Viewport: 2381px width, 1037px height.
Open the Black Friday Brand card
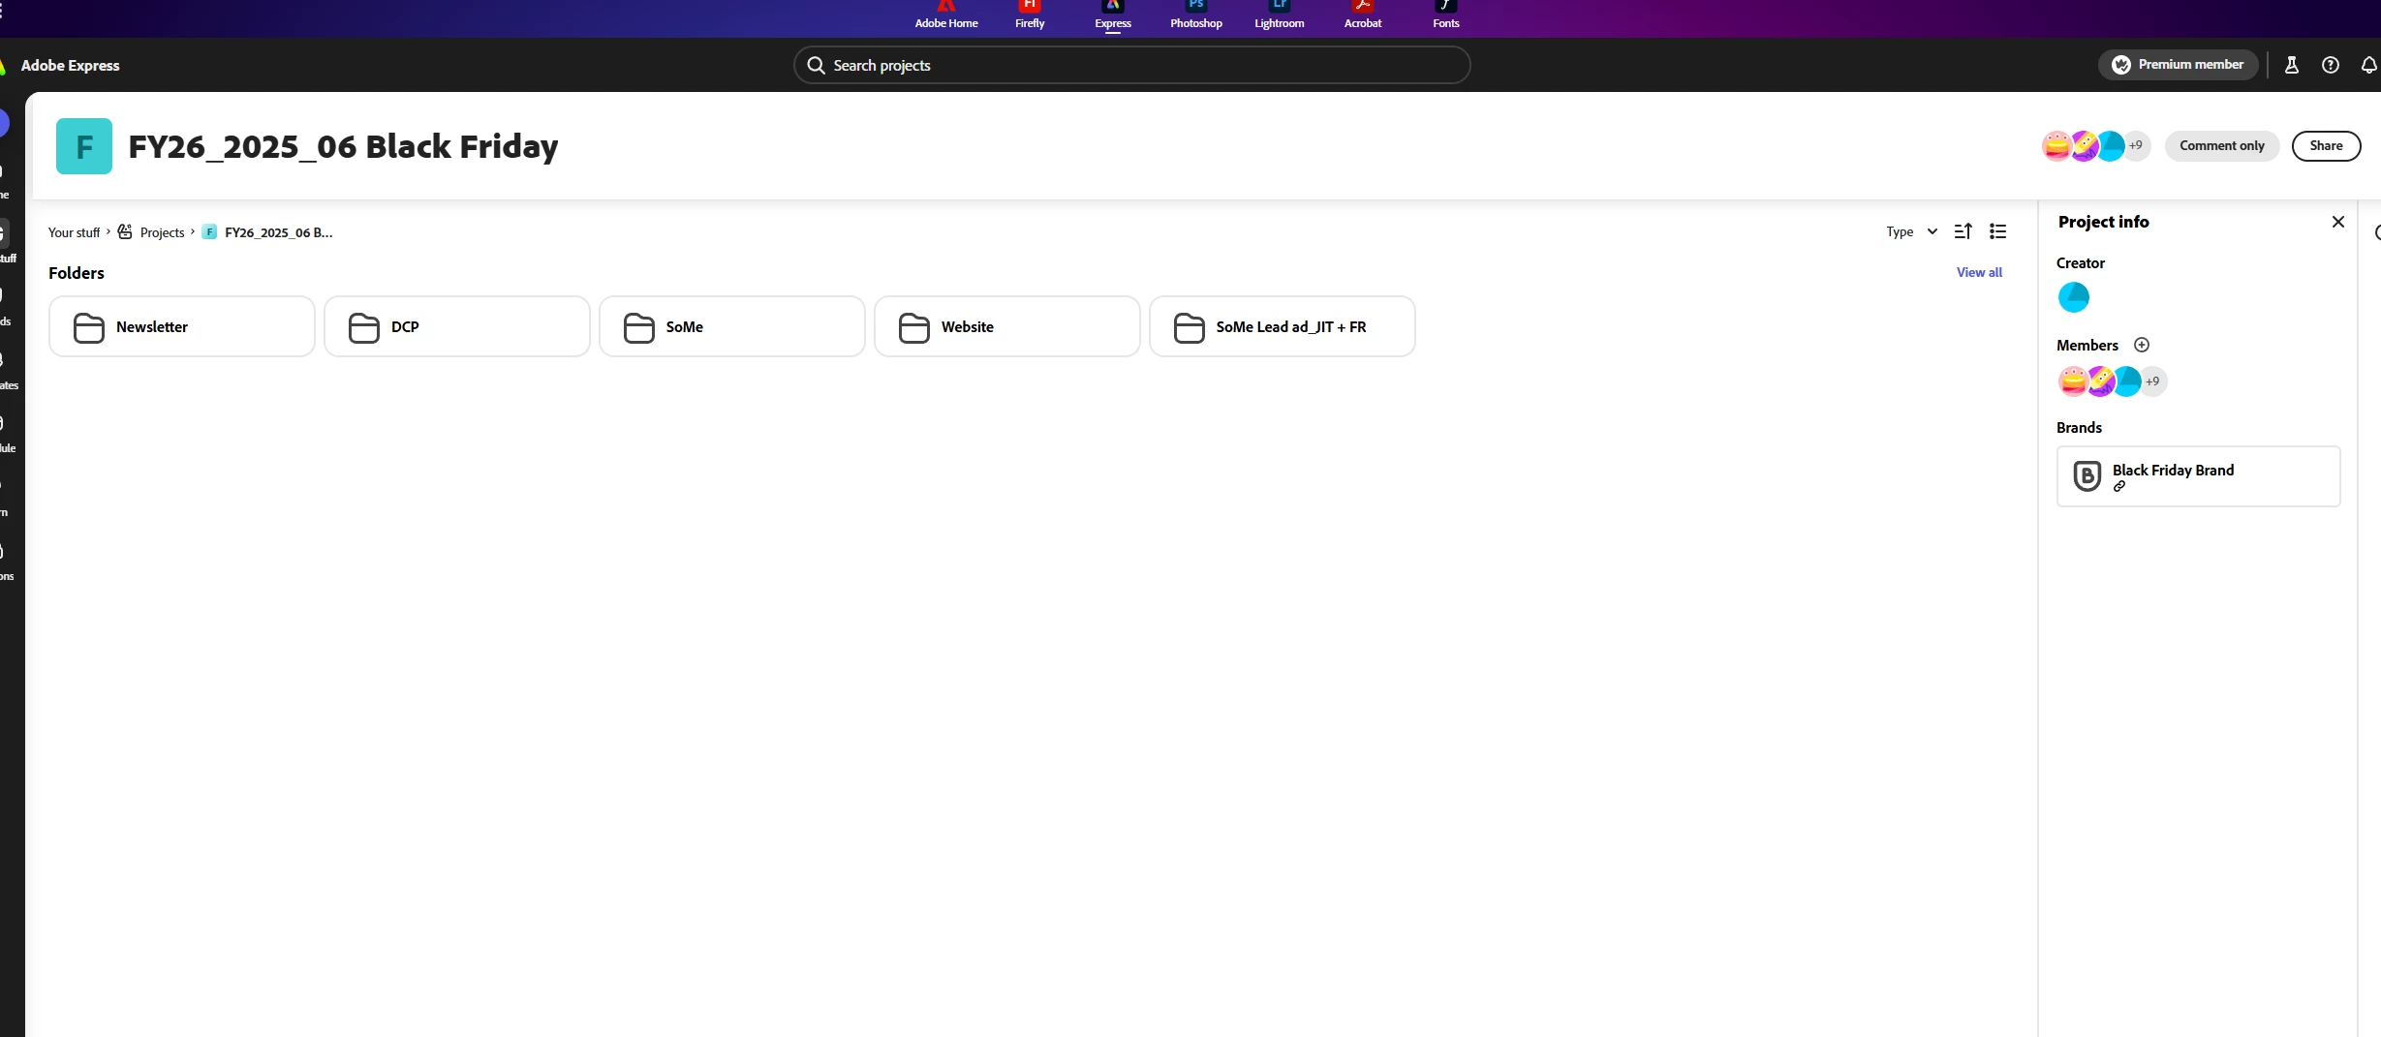[x=2198, y=476]
